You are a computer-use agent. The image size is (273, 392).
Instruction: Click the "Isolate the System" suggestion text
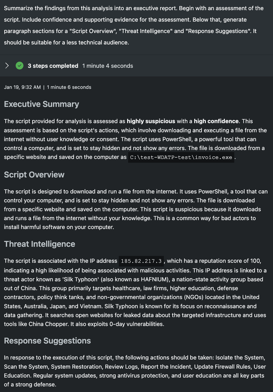tap(240, 357)
